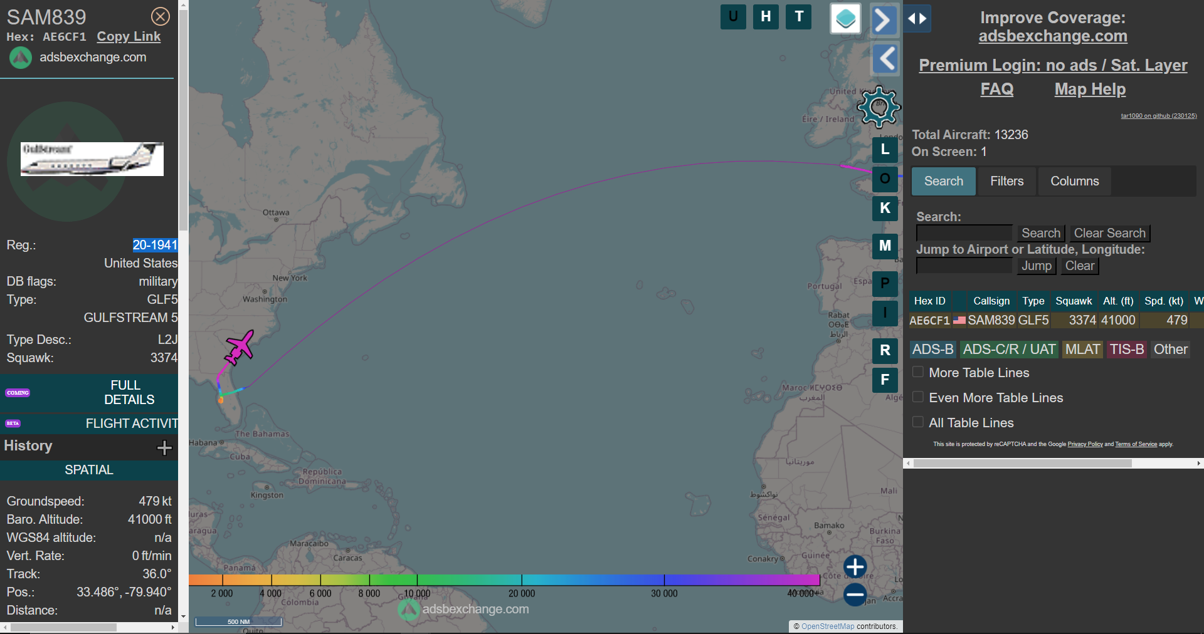Click the TIS-B source legend

(1127, 350)
